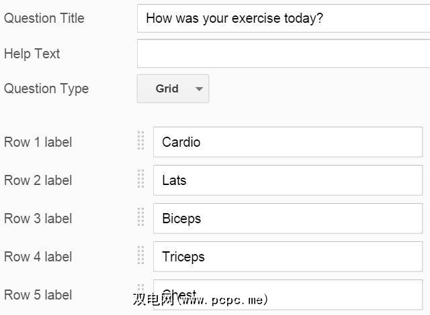Click the Biceps row label field
This screenshot has width=430, height=315.
288,218
